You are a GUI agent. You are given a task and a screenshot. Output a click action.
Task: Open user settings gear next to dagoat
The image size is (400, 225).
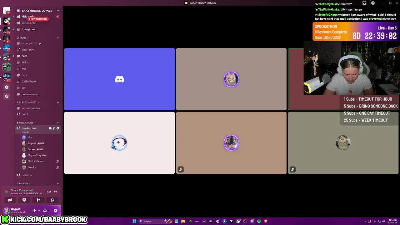coord(56,211)
